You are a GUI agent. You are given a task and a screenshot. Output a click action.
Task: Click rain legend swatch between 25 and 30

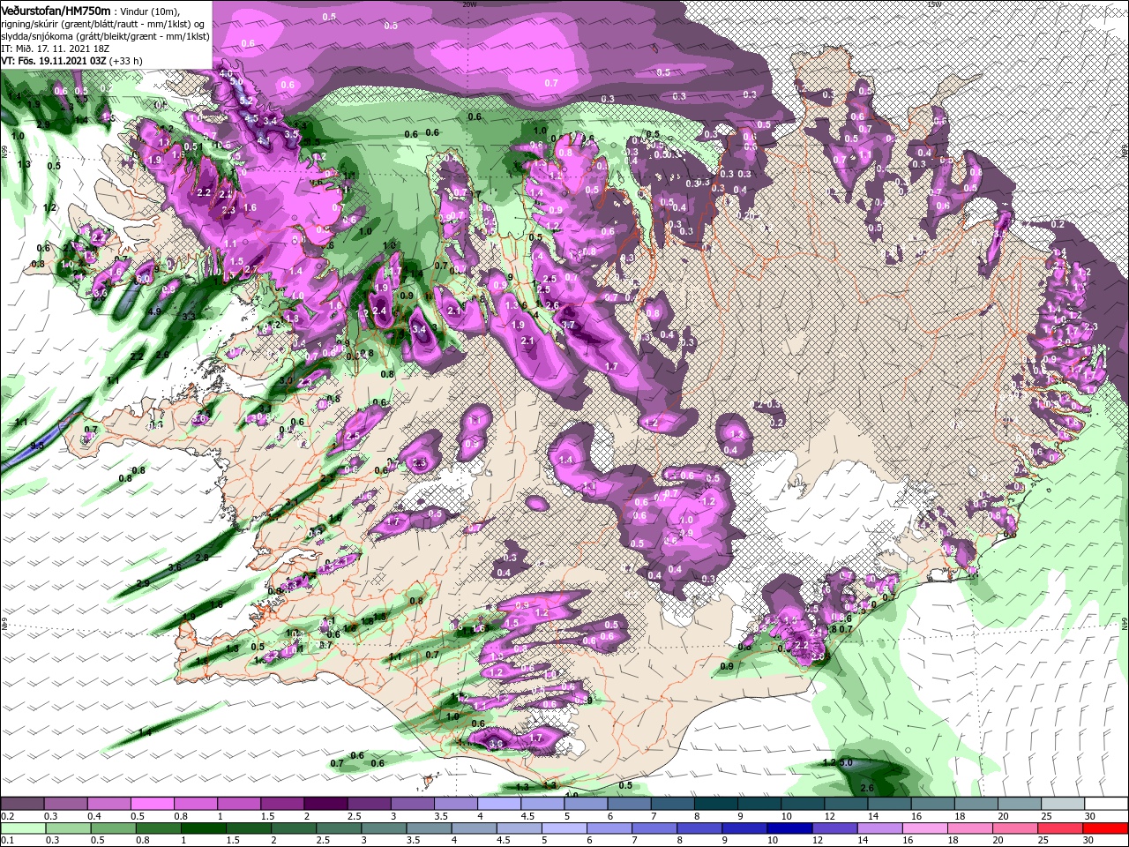coord(1062,828)
